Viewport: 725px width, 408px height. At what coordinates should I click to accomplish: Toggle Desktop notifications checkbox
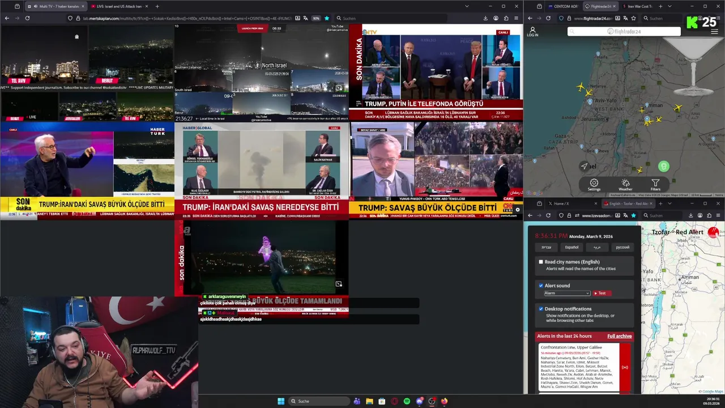coord(541,309)
